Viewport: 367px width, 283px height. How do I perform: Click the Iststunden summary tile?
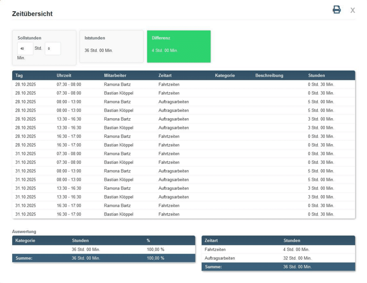point(111,46)
